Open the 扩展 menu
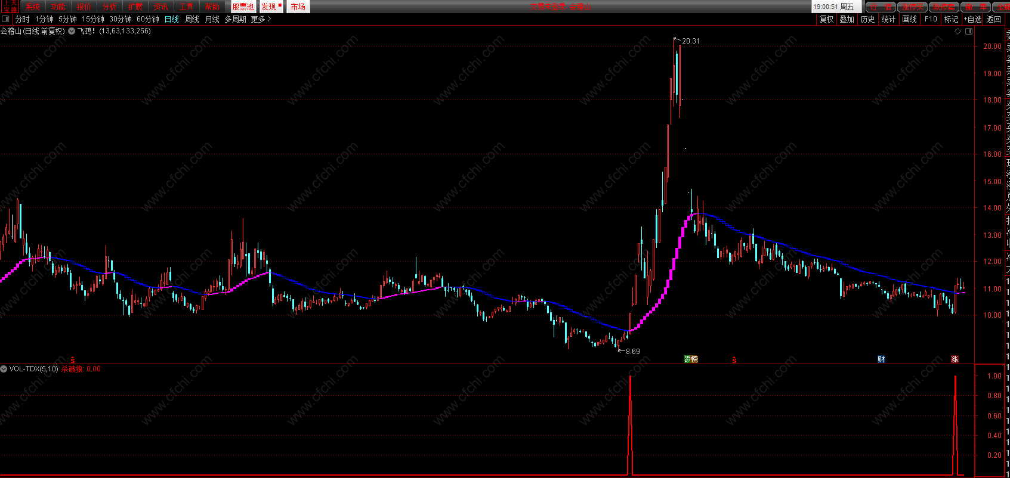Image resolution: width=1010 pixels, height=478 pixels. tap(135, 7)
